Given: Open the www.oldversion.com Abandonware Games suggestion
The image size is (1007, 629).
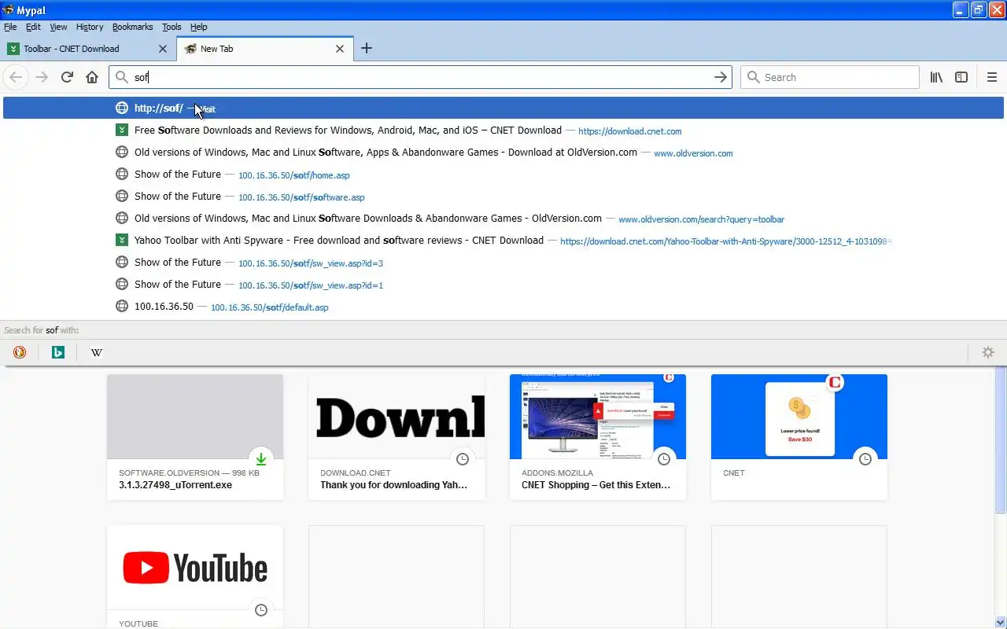Looking at the screenshot, I should coord(503,153).
